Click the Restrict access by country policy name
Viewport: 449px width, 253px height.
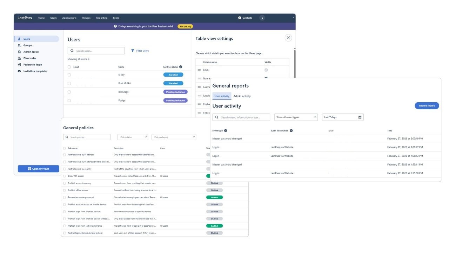coord(80,169)
